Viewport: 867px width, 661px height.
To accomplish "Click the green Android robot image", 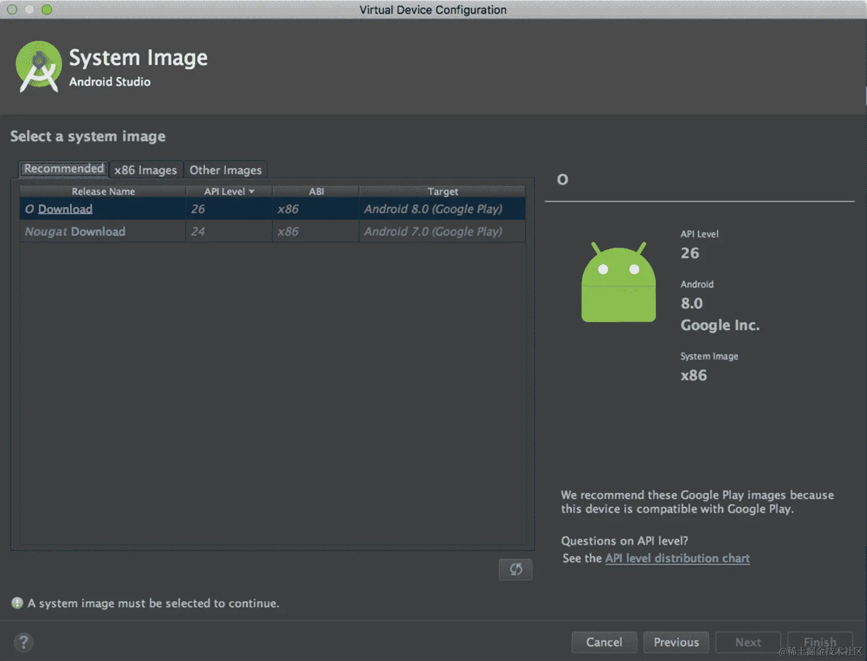I will [x=618, y=282].
